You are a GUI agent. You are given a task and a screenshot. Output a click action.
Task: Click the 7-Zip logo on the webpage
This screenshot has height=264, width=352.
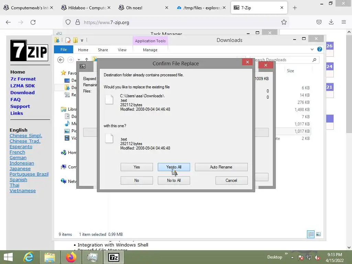pyautogui.click(x=29, y=51)
